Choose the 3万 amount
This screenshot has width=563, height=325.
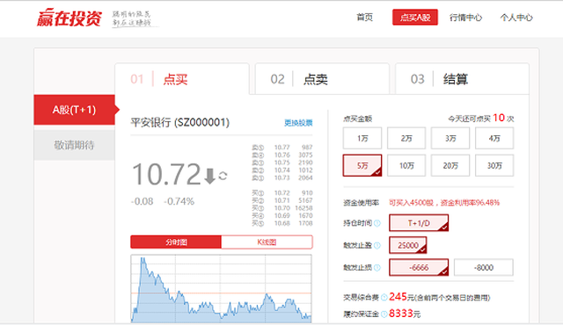point(450,138)
